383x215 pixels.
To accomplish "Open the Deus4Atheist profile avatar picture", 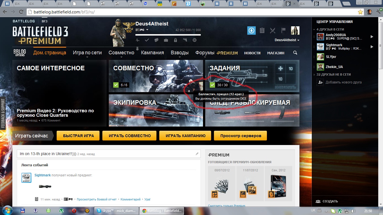I will click(x=295, y=31).
